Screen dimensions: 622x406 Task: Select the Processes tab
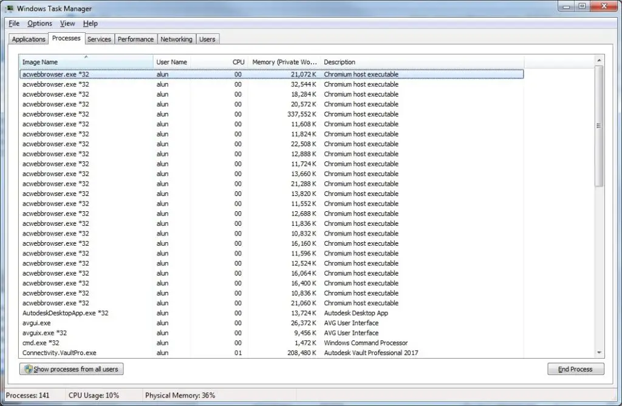[66, 38]
